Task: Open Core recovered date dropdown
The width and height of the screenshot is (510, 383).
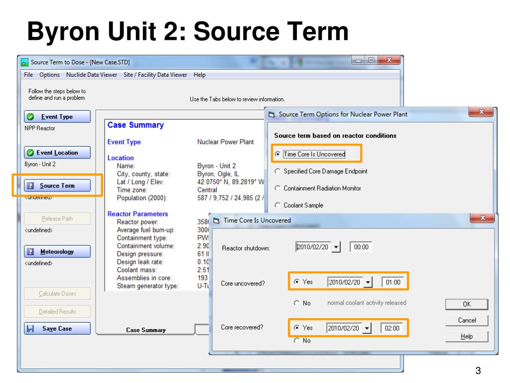Action: pyautogui.click(x=367, y=328)
